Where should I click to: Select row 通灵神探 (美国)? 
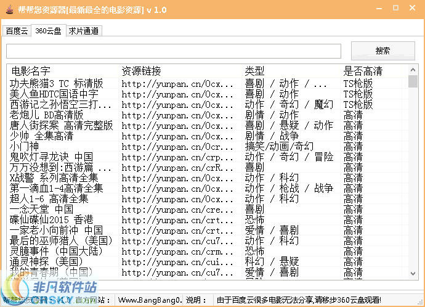tap(208, 262)
